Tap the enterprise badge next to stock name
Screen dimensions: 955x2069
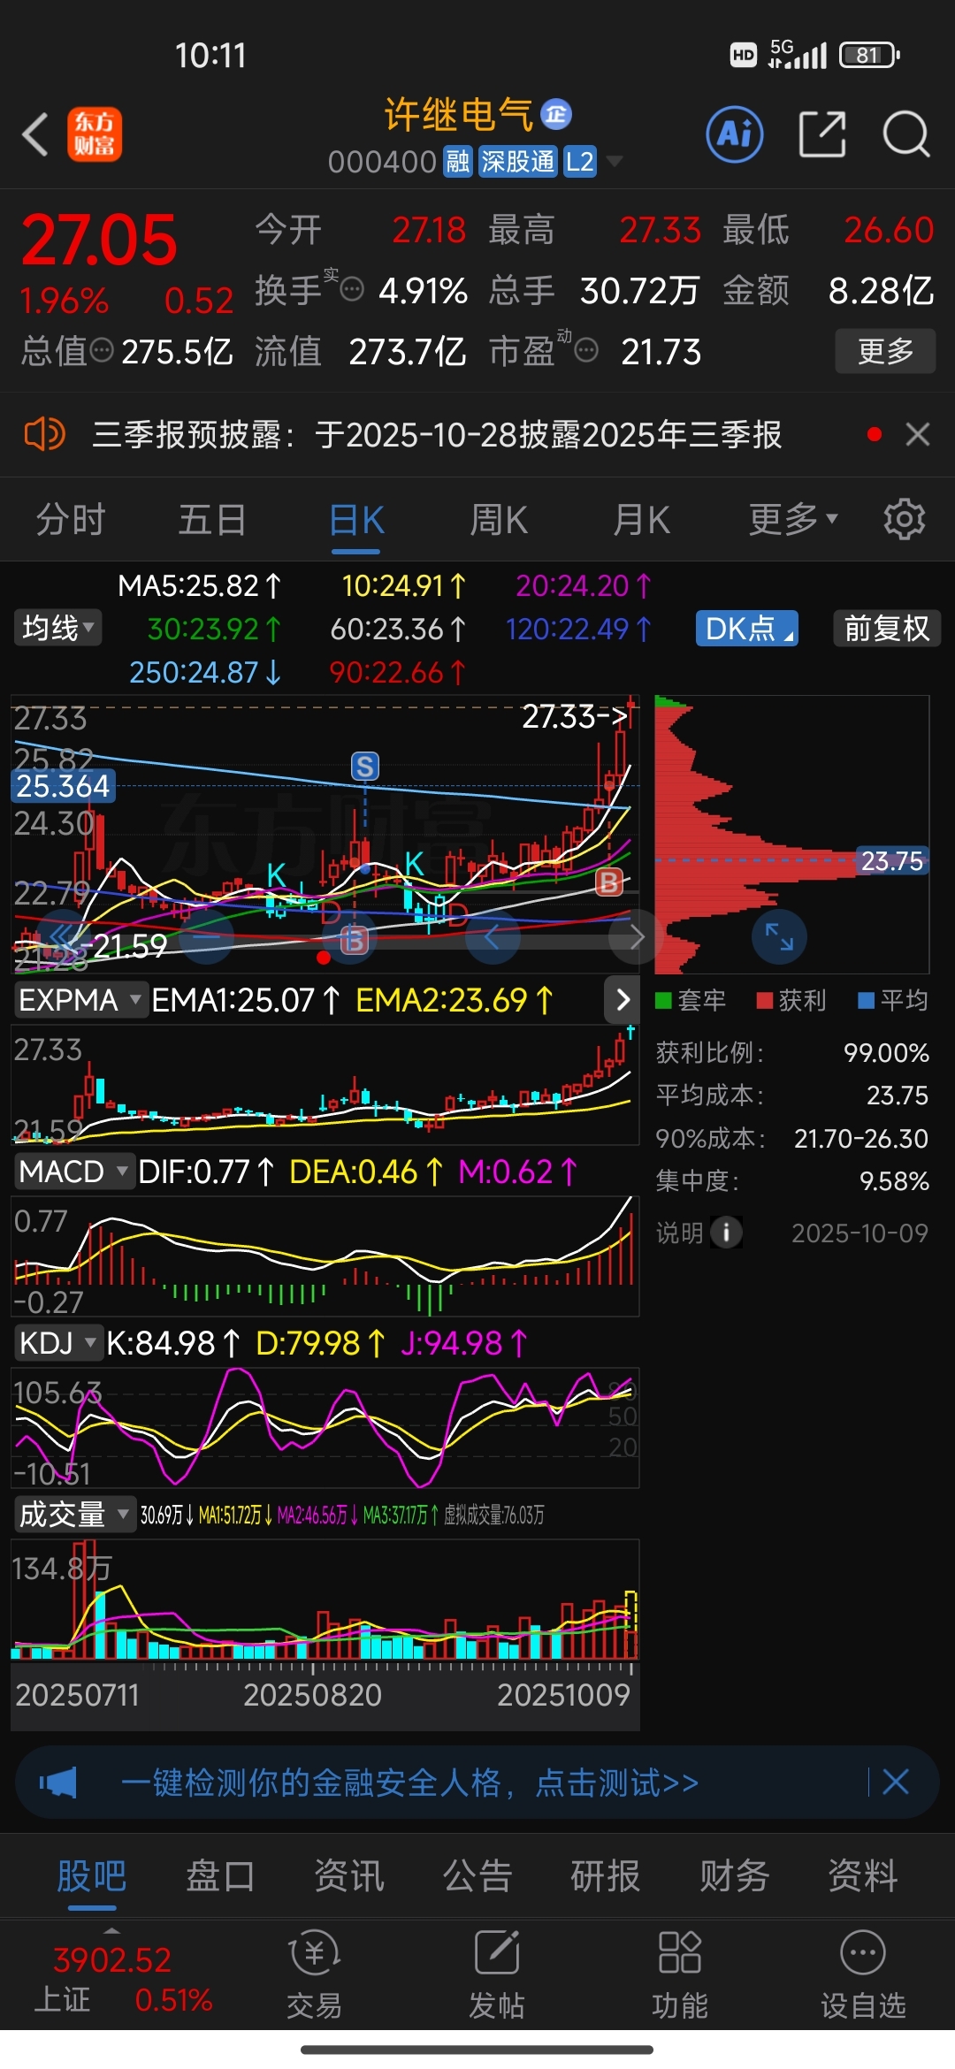point(556,113)
